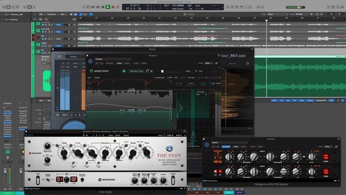Open the Loop Browser icon at top right
The image size is (346, 195).
(x=337, y=7)
